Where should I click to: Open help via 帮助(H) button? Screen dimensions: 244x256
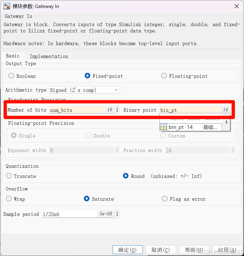coord(194,250)
